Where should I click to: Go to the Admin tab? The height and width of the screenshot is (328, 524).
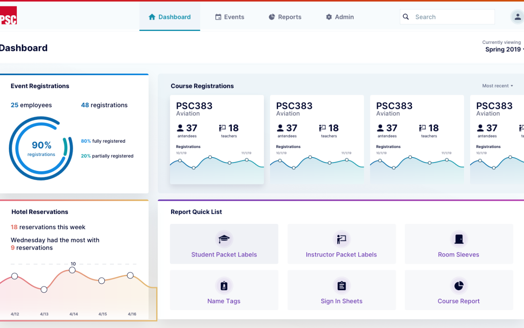(340, 17)
